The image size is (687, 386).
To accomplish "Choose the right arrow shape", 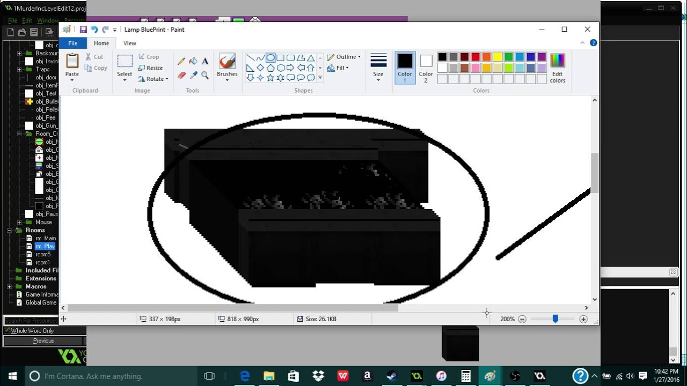I will coord(290,68).
